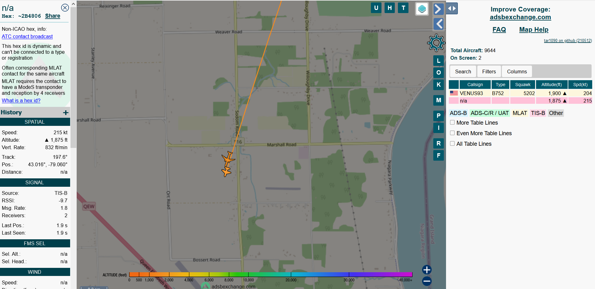Enable More Table Lines checkbox
Viewport: 595px width, 289px height.
click(452, 122)
